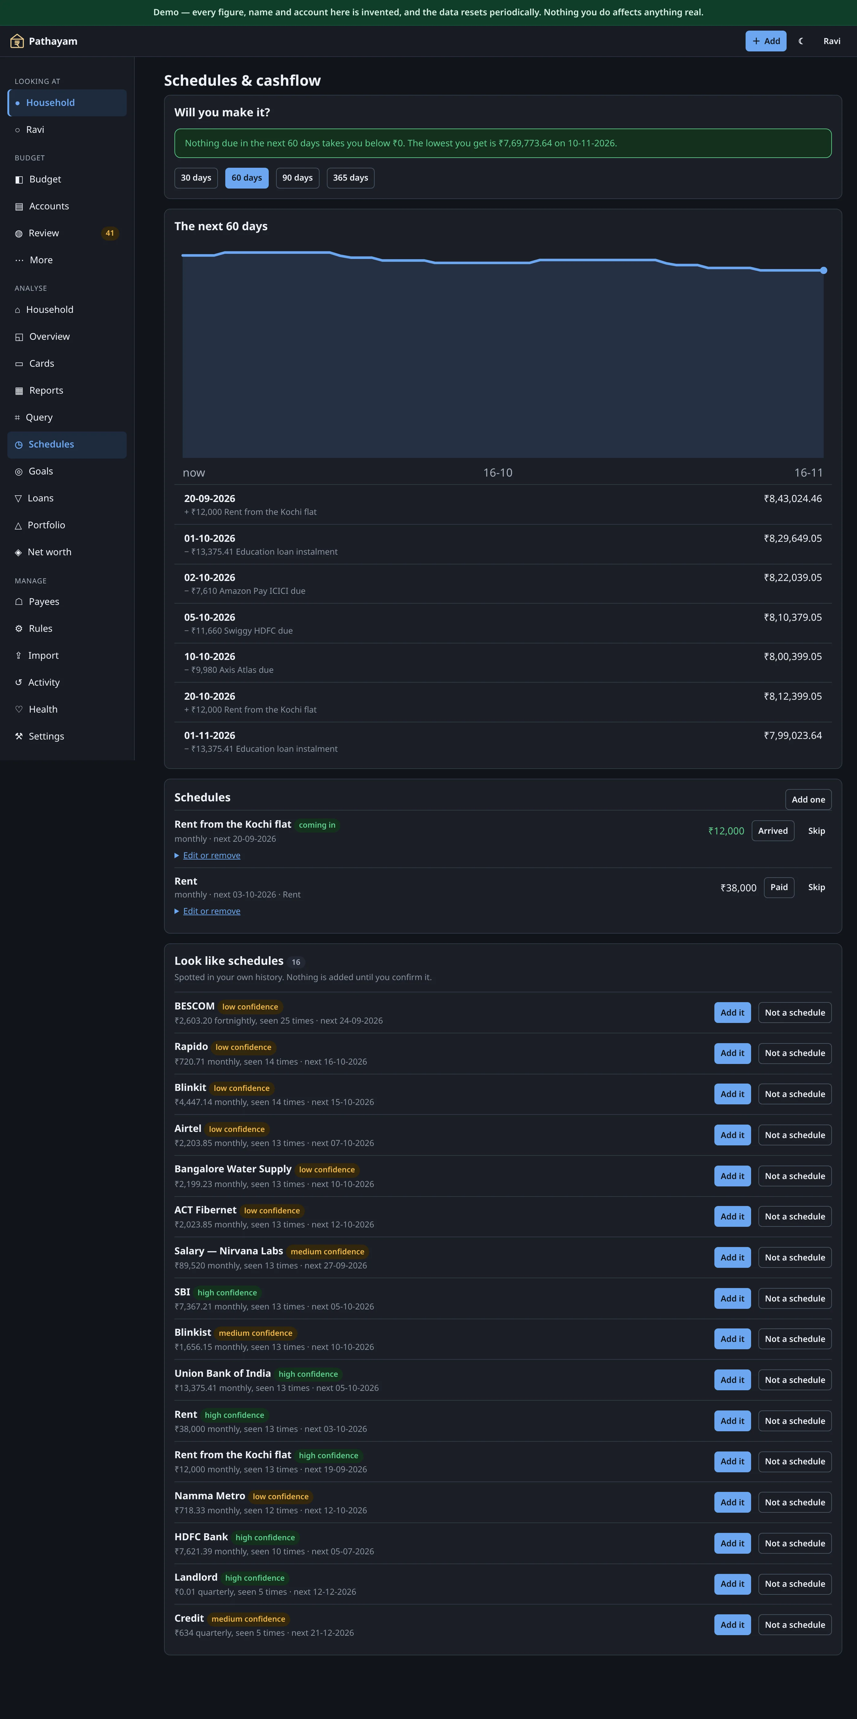Viewport: 857px width, 1719px height.
Task: Mark Landlord as Not a schedule
Action: pos(795,1584)
